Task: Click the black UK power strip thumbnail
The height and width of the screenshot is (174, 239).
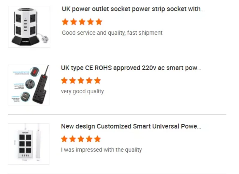Action: [29, 85]
